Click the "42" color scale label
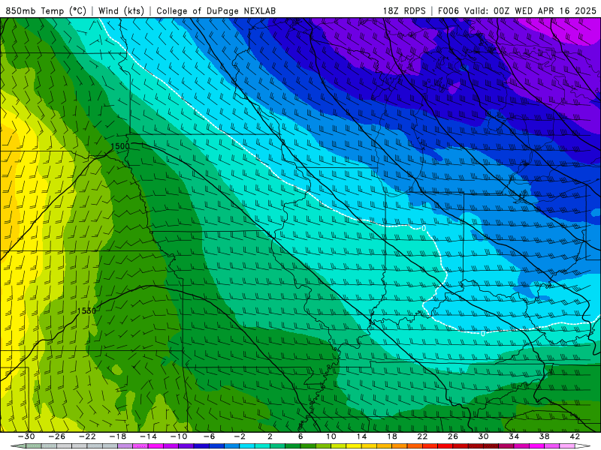601x450 pixels. coord(575,436)
